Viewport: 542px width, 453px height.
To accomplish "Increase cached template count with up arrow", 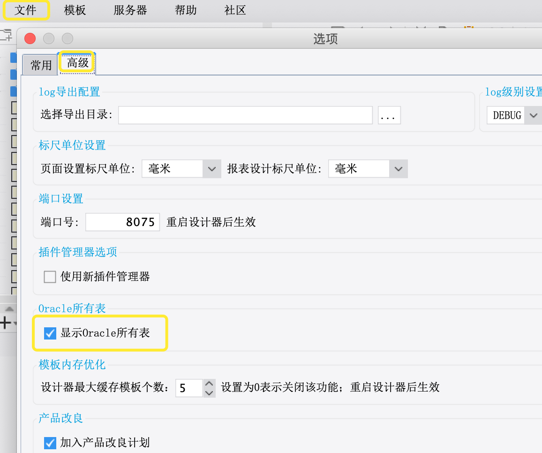I will [209, 384].
